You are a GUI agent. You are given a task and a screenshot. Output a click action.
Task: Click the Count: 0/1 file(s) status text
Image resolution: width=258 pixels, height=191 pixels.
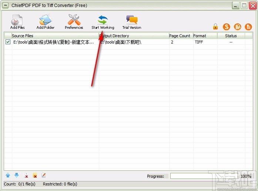pyautogui.click(x=20, y=184)
